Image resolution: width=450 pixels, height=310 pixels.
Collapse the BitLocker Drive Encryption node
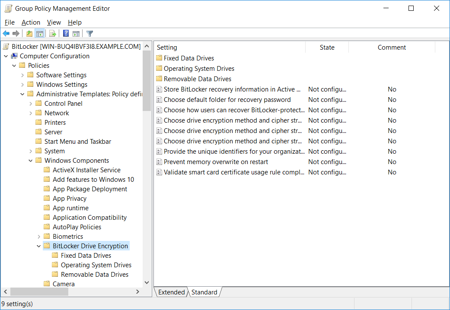point(39,246)
